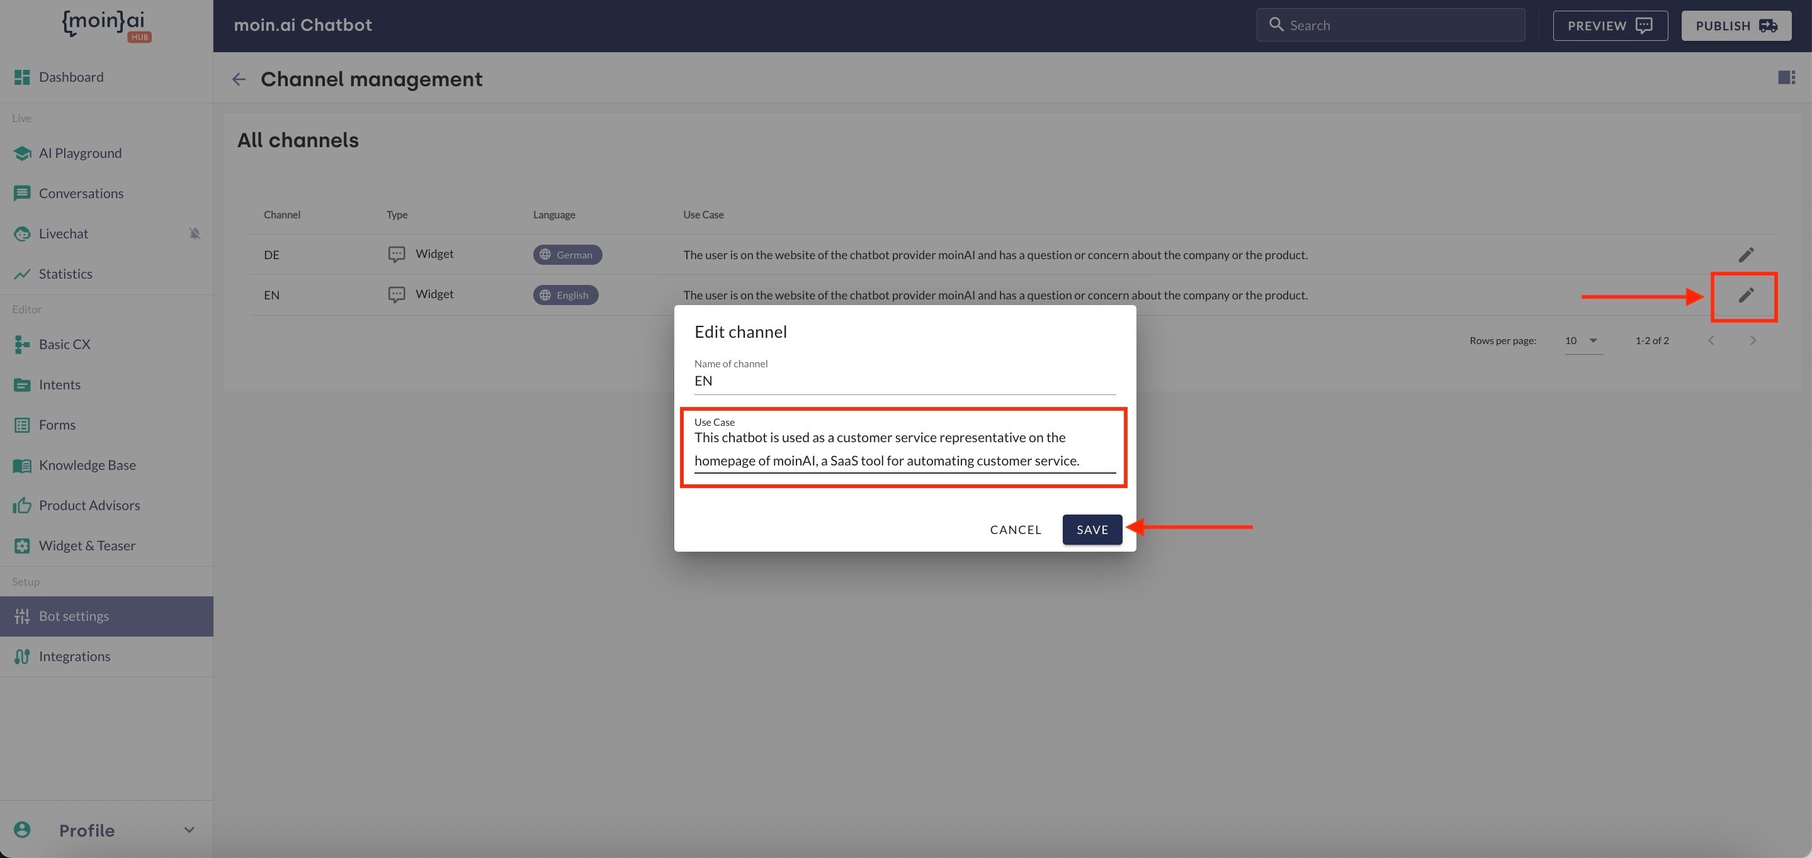Screen dimensions: 1812x858
Task: Open the Dashboard from the sidebar
Action: point(106,77)
